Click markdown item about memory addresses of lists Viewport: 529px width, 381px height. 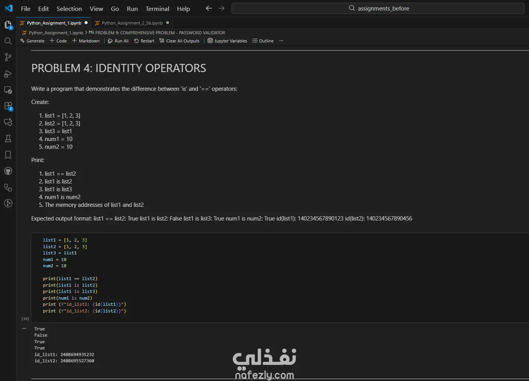click(x=91, y=205)
